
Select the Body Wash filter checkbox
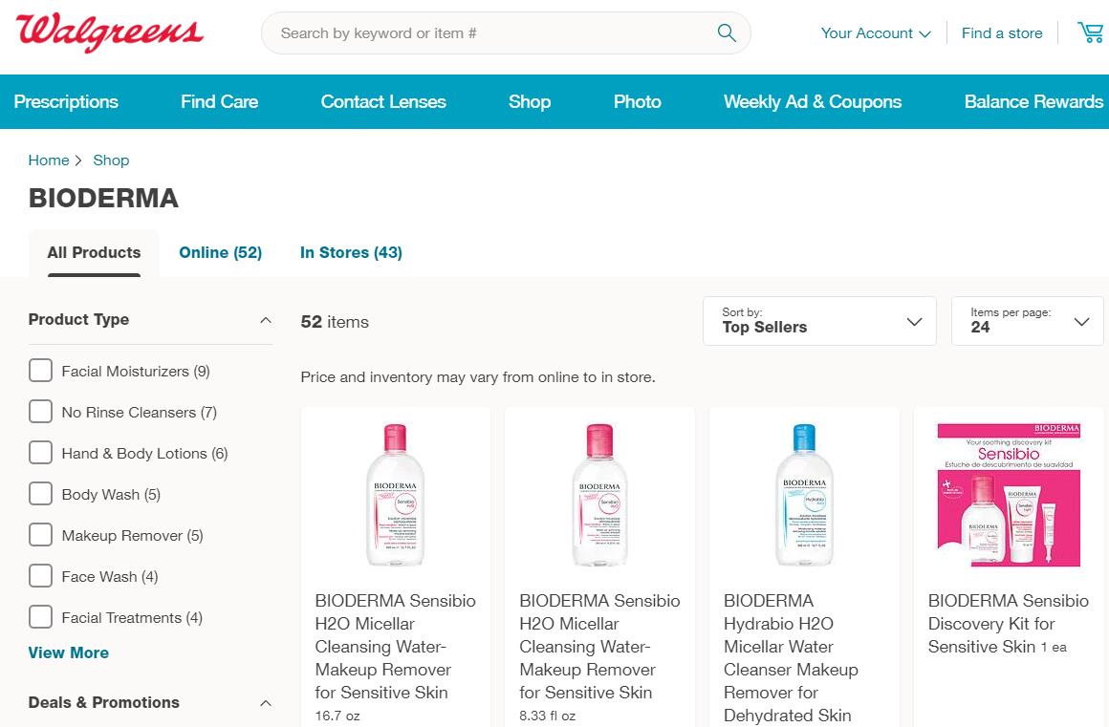click(40, 494)
